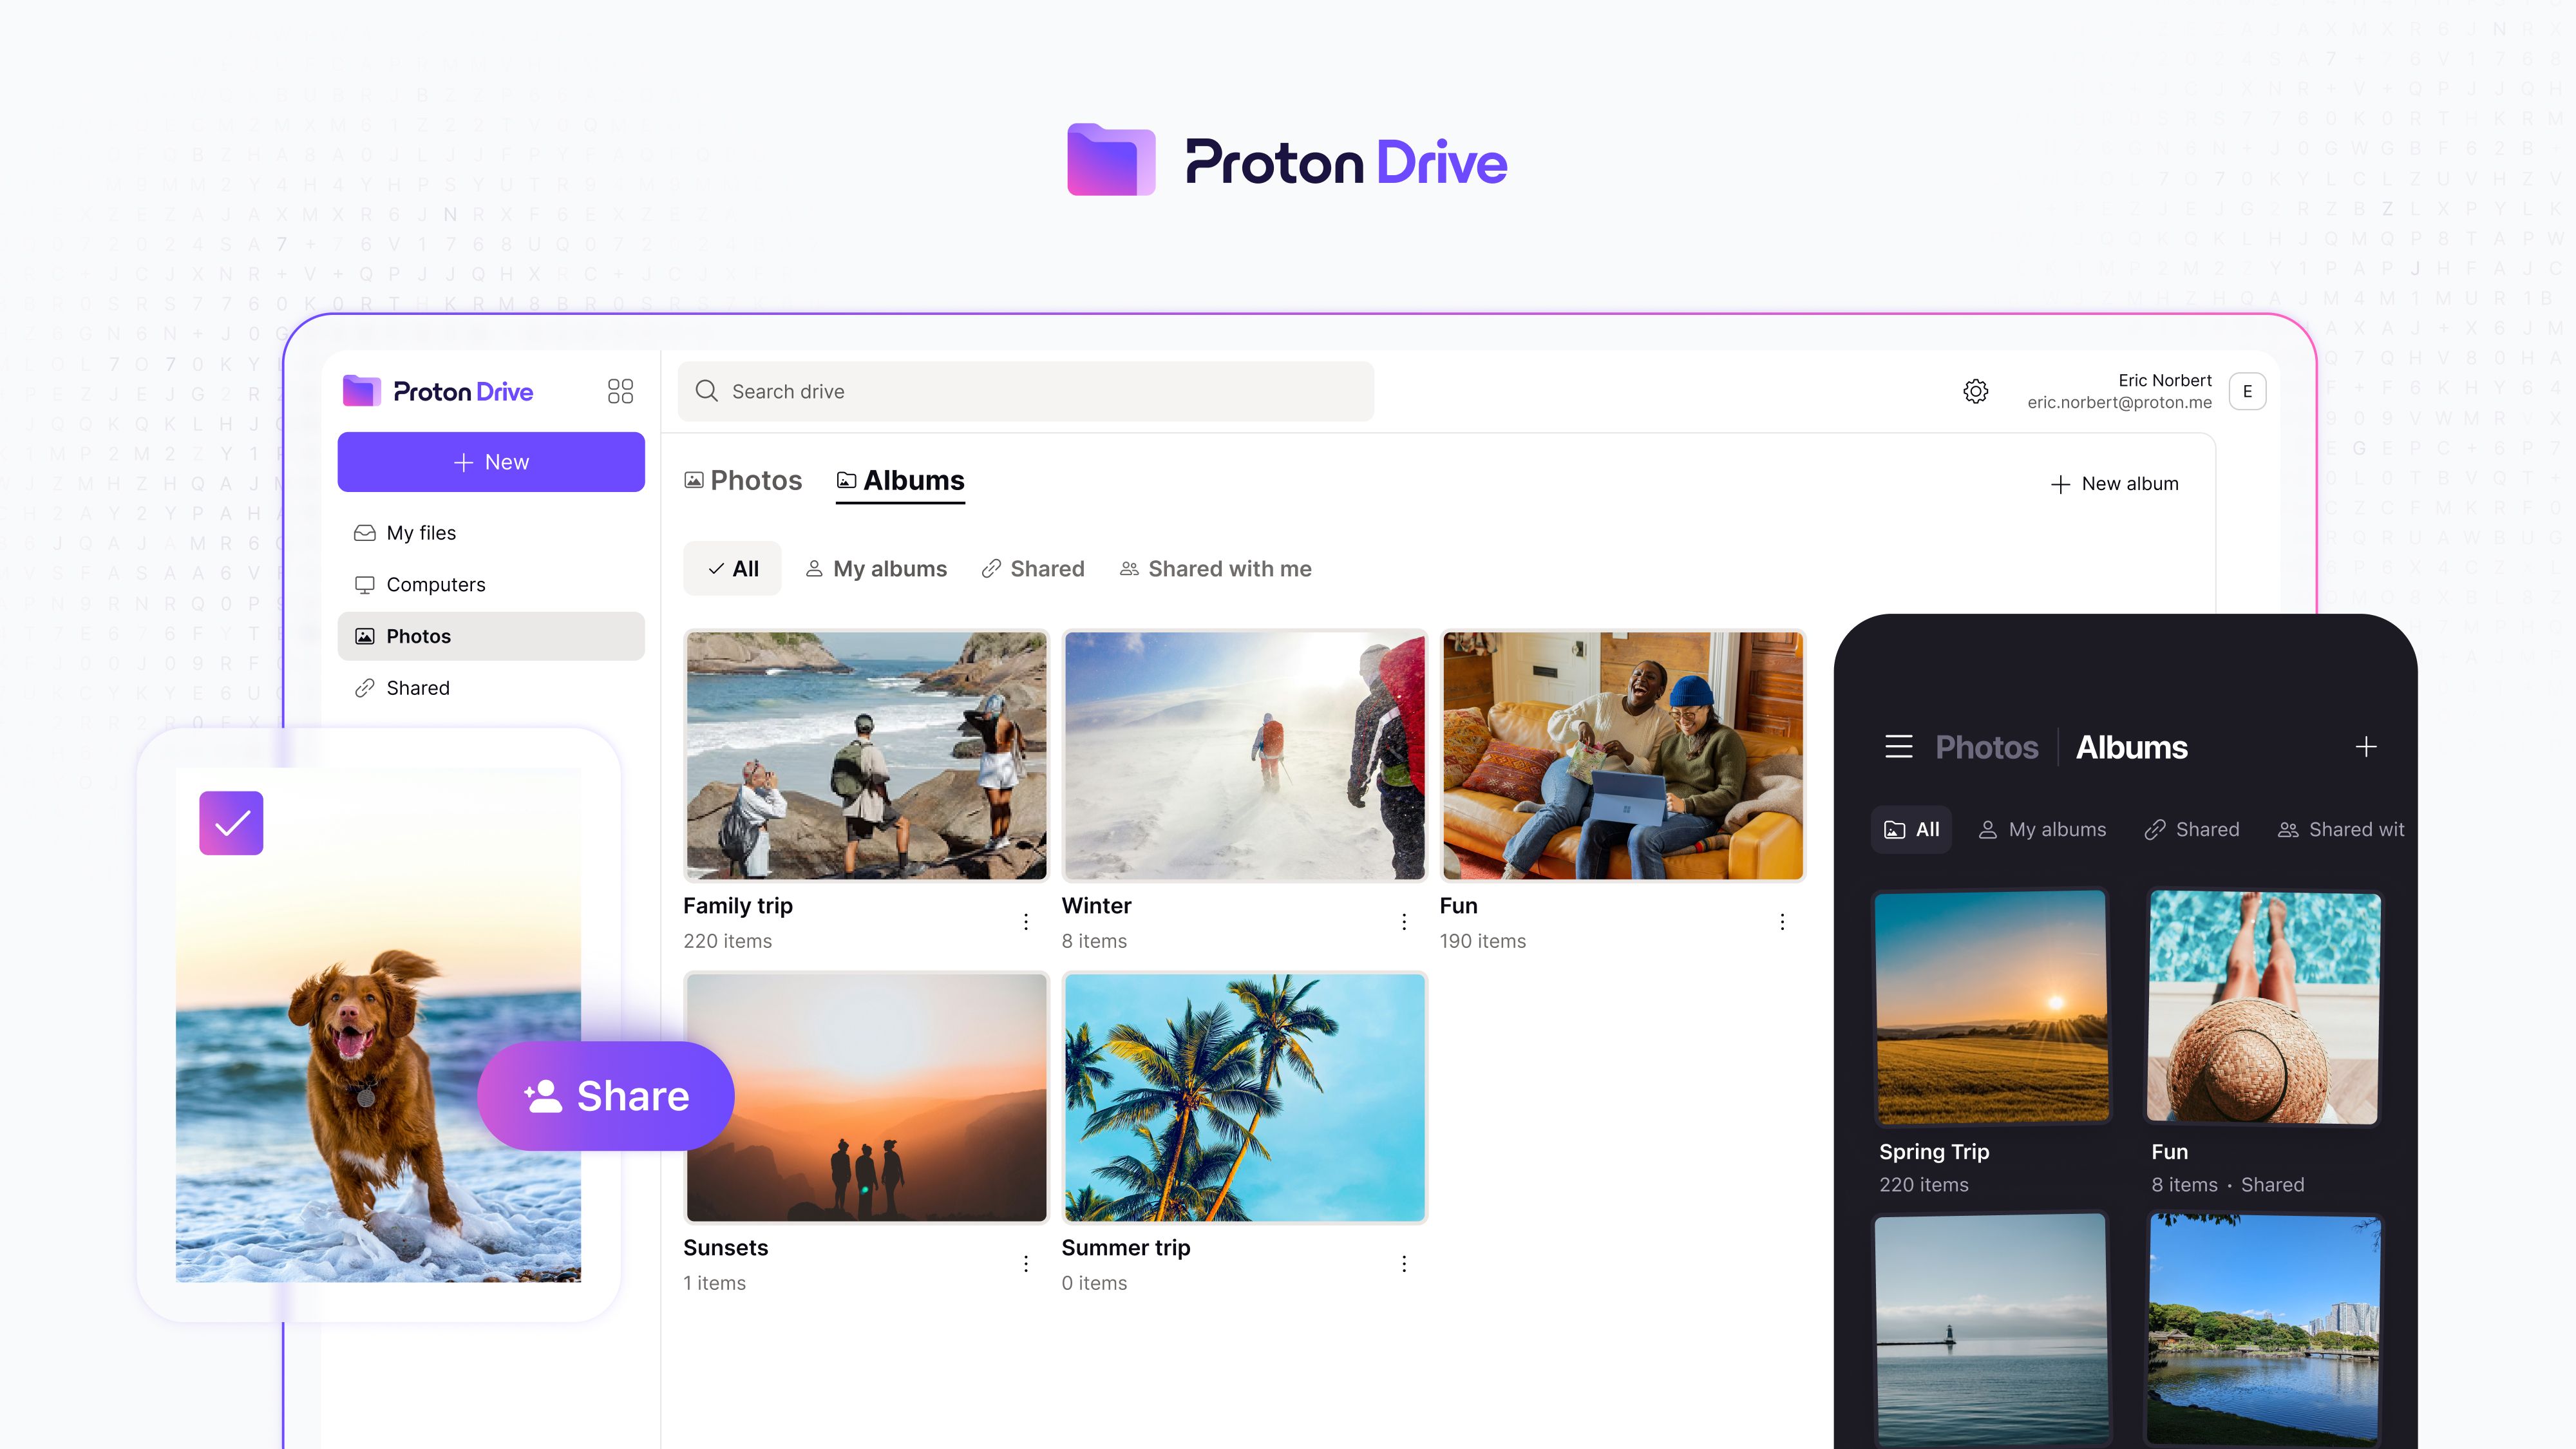Open Family trip album options menu
2576x1449 pixels.
click(1026, 922)
